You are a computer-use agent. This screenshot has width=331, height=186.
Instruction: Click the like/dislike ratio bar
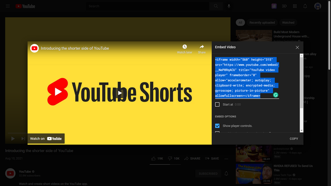(165, 164)
